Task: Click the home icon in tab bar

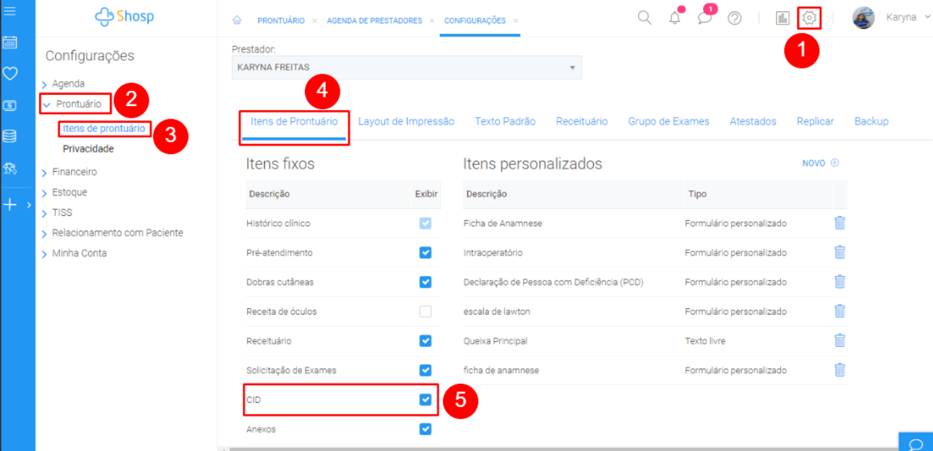Action: pyautogui.click(x=237, y=20)
